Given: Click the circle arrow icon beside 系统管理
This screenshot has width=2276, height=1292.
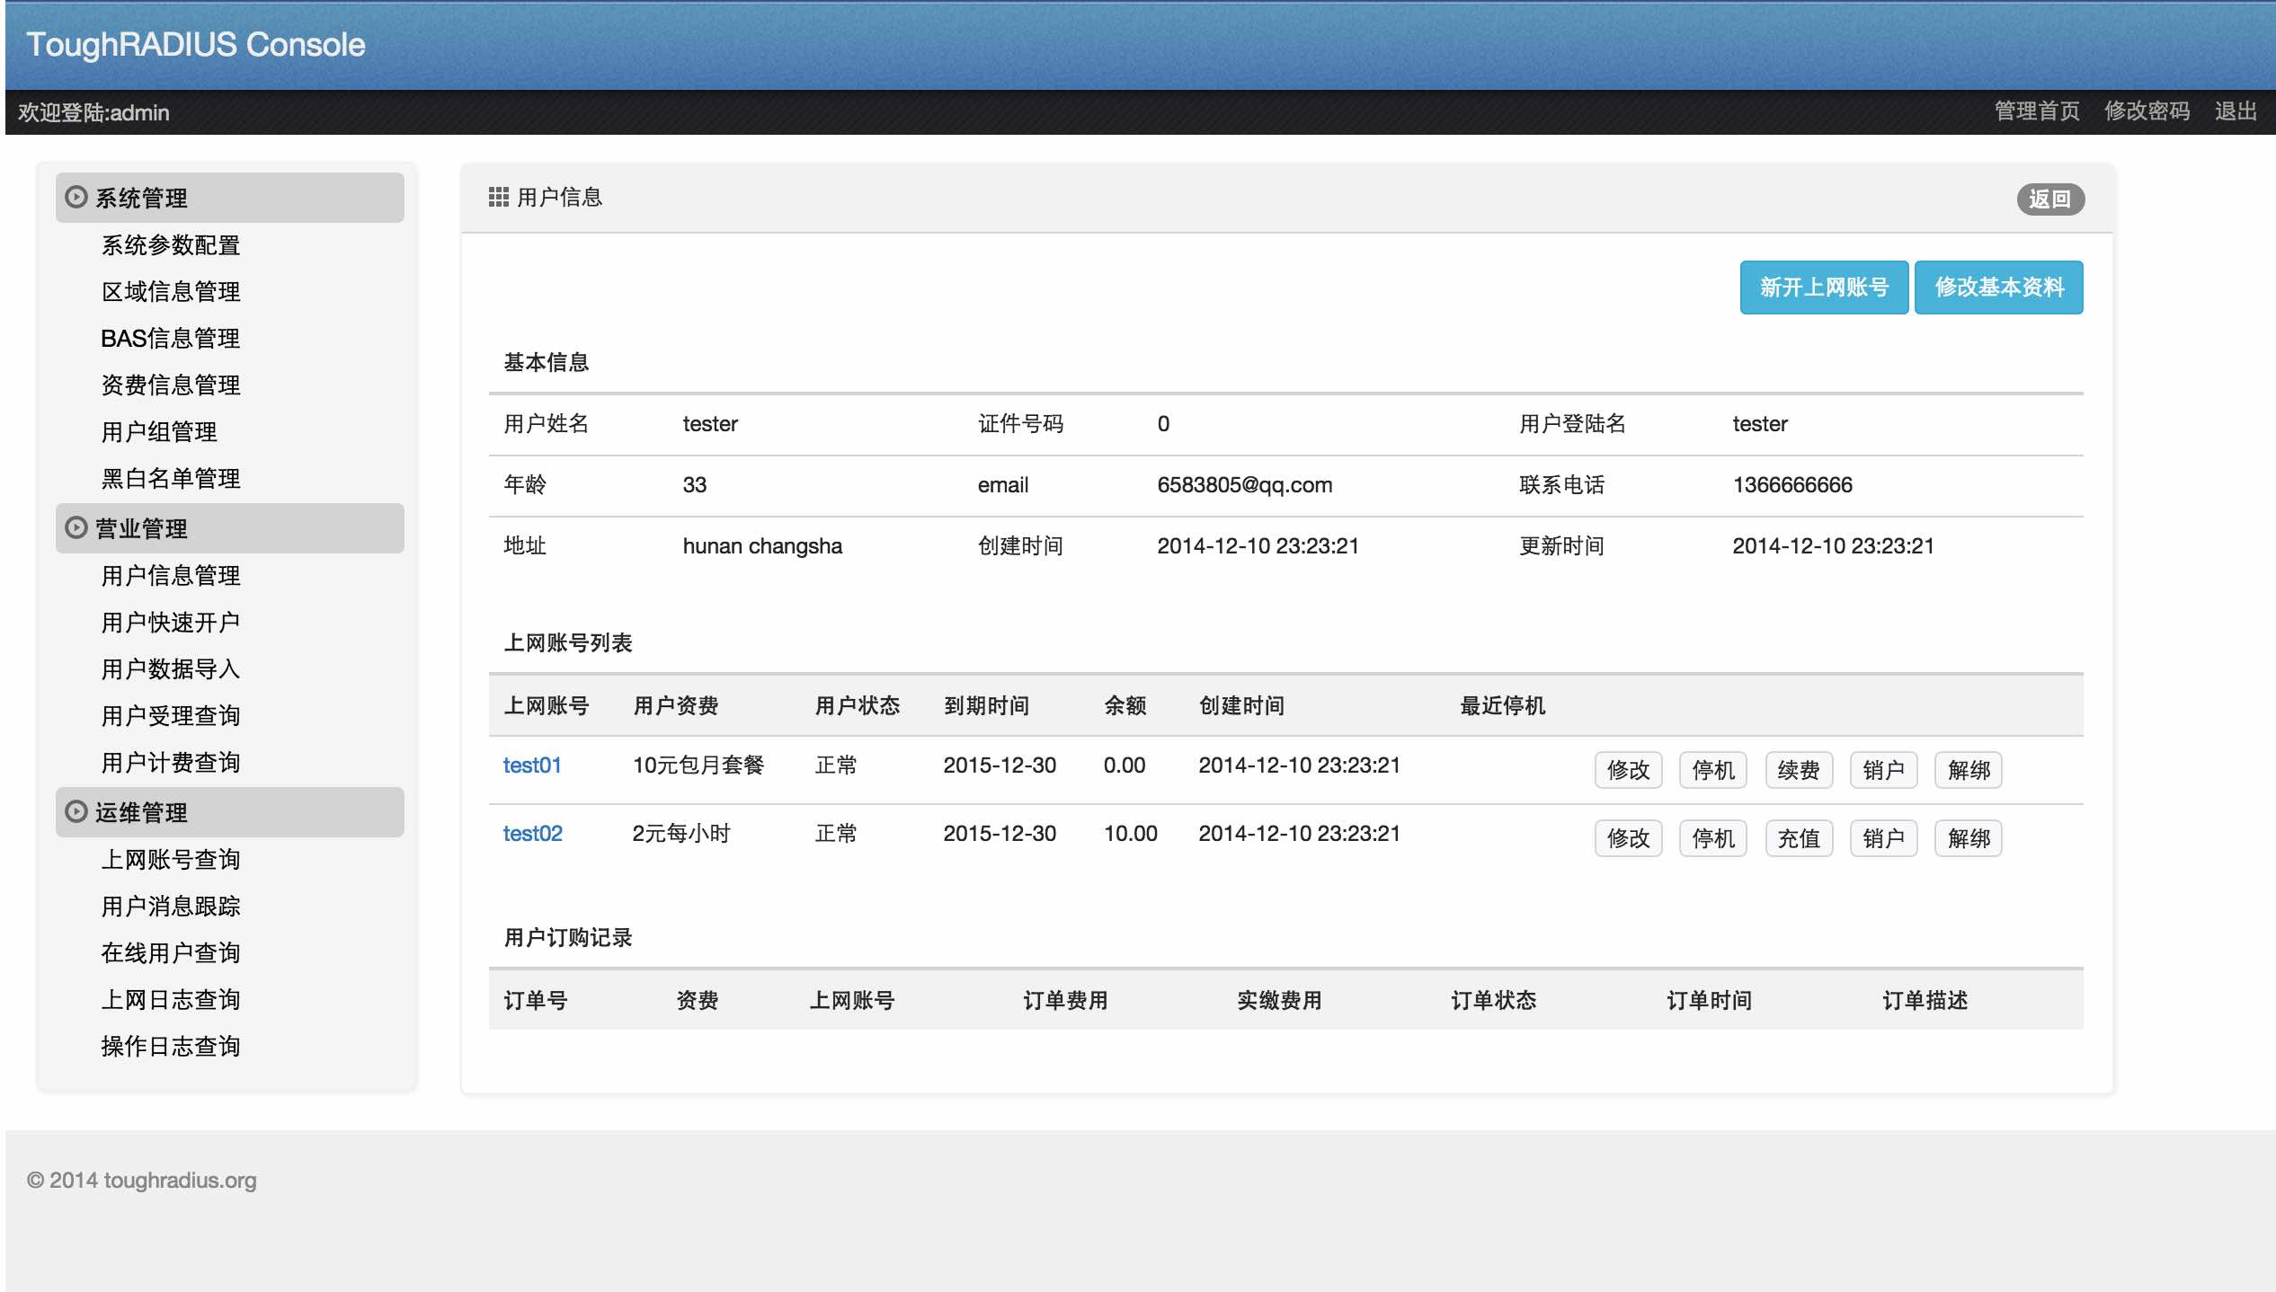Looking at the screenshot, I should click(76, 197).
